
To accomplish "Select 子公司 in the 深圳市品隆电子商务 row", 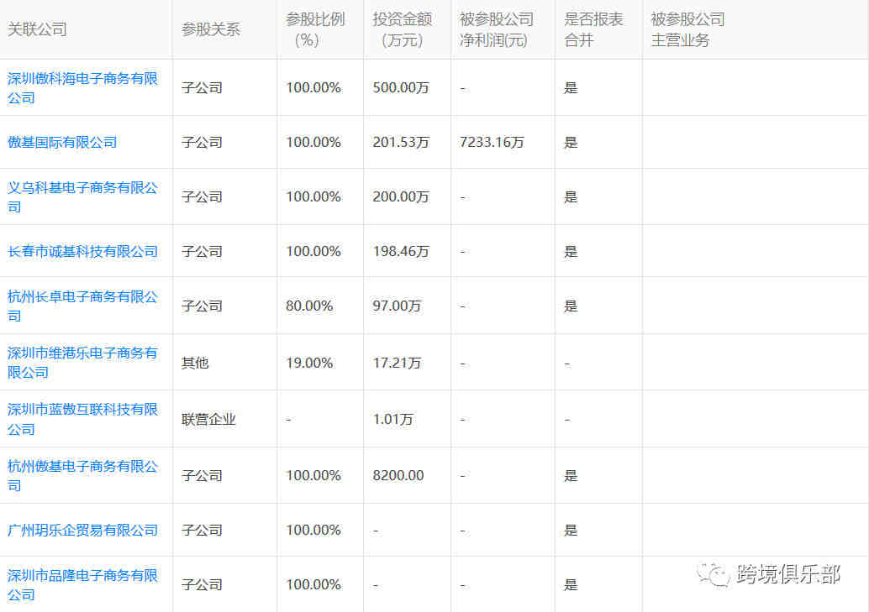I will [202, 585].
